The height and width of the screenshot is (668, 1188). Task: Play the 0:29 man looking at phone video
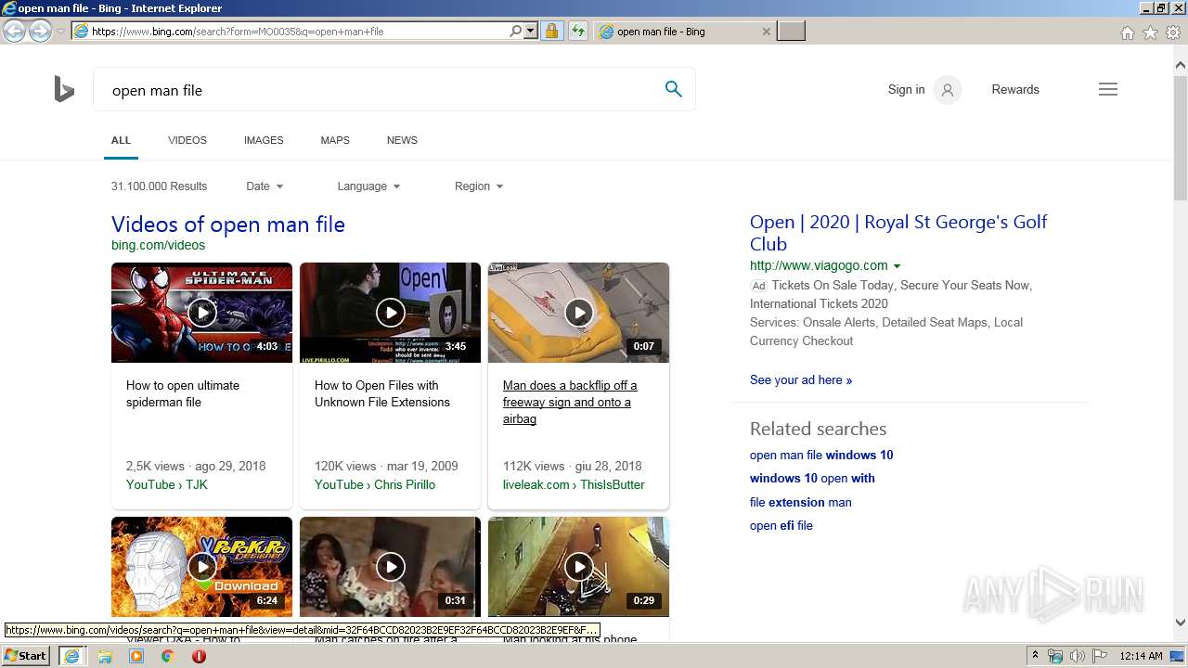pos(578,567)
